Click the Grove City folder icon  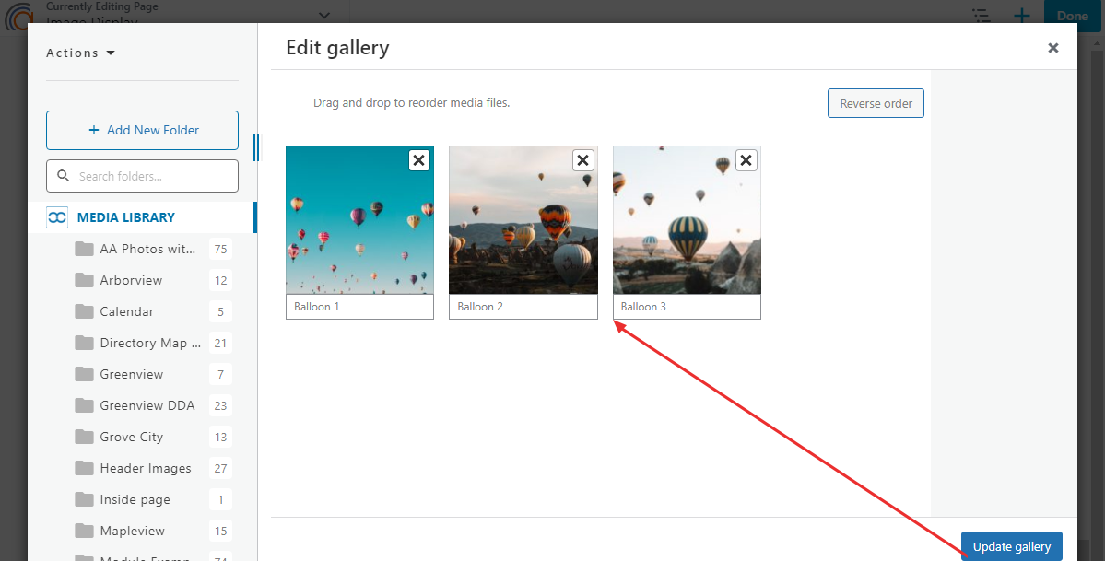84,437
